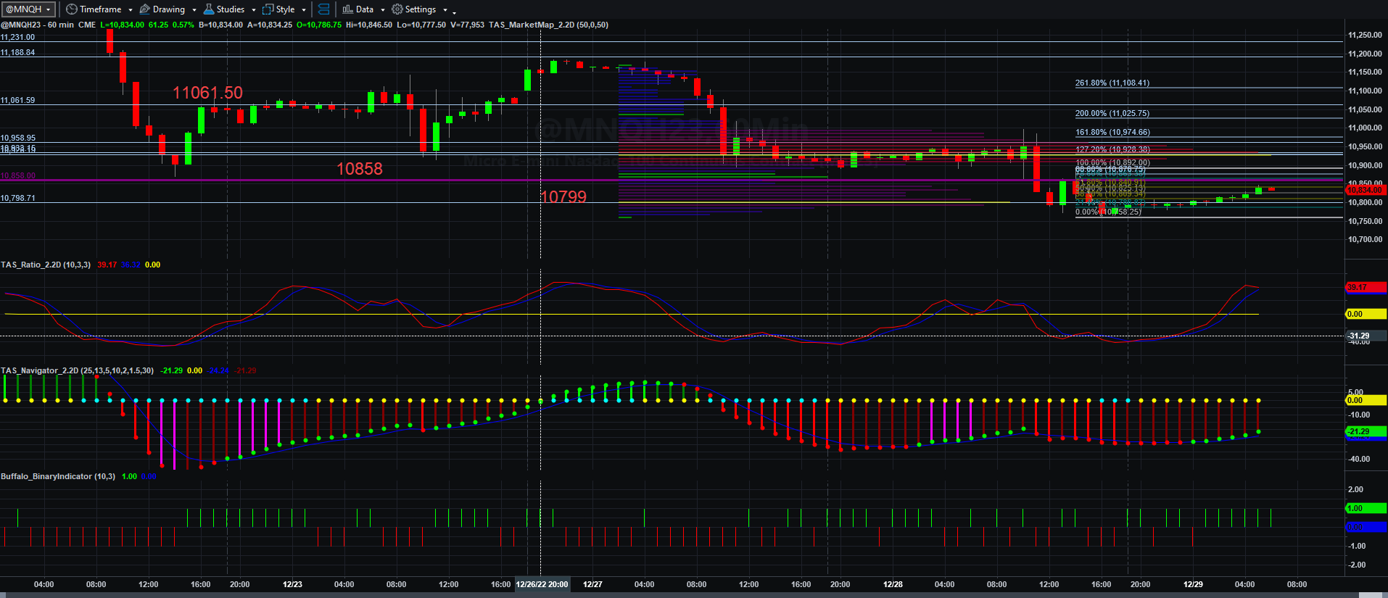Viewport: 1388px width, 598px height.
Task: Expand the Settings dropdown arrow
Action: coord(445,10)
